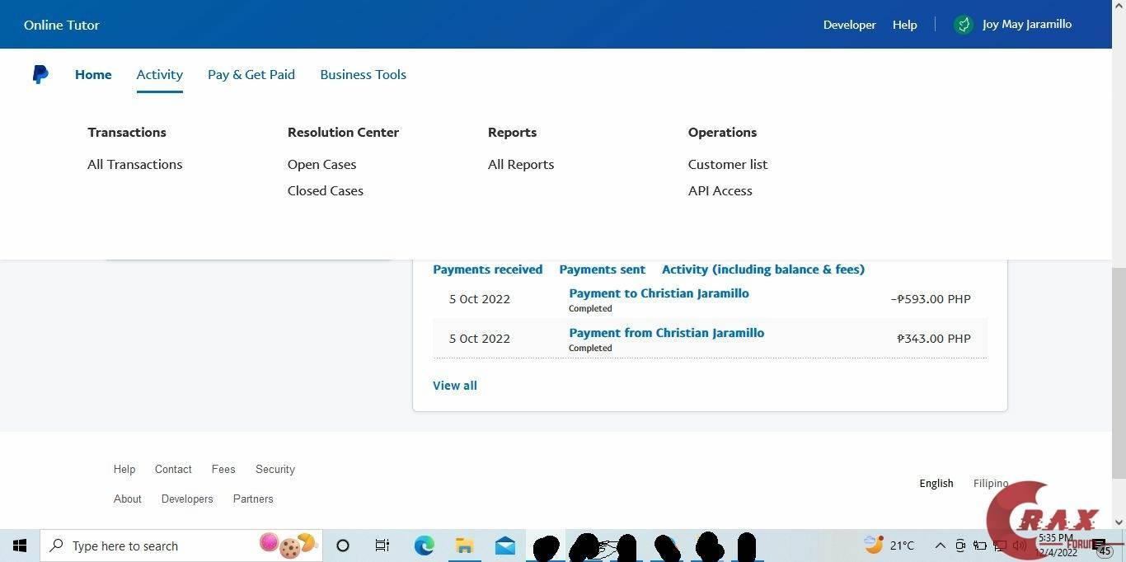1126x562 pixels.
Task: Click the Developer link in header
Action: (849, 25)
